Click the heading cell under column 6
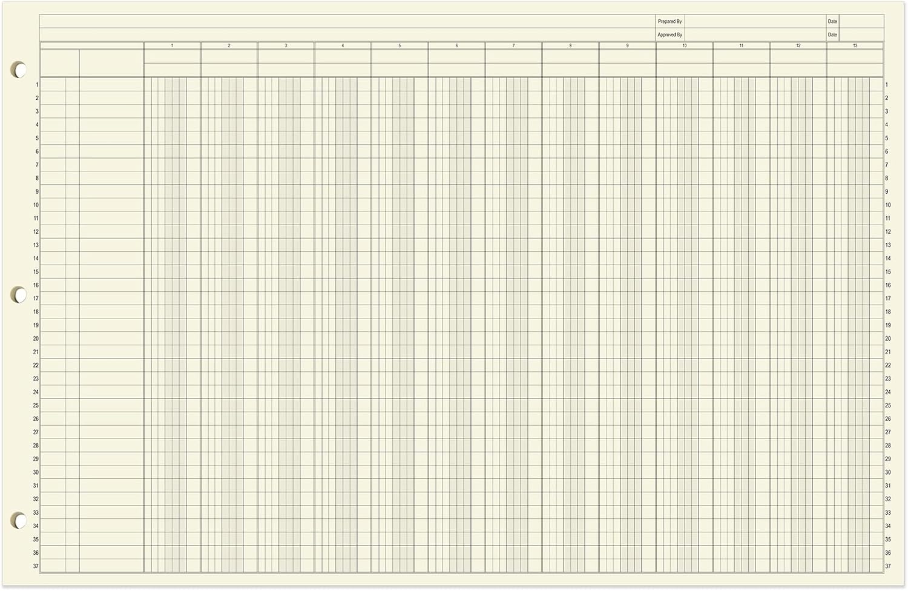This screenshot has width=908, height=591. (x=456, y=56)
